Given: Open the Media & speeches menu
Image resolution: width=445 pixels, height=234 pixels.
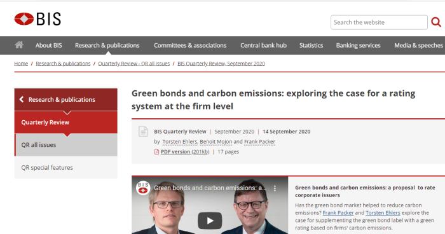Looking at the screenshot, I should coord(418,45).
